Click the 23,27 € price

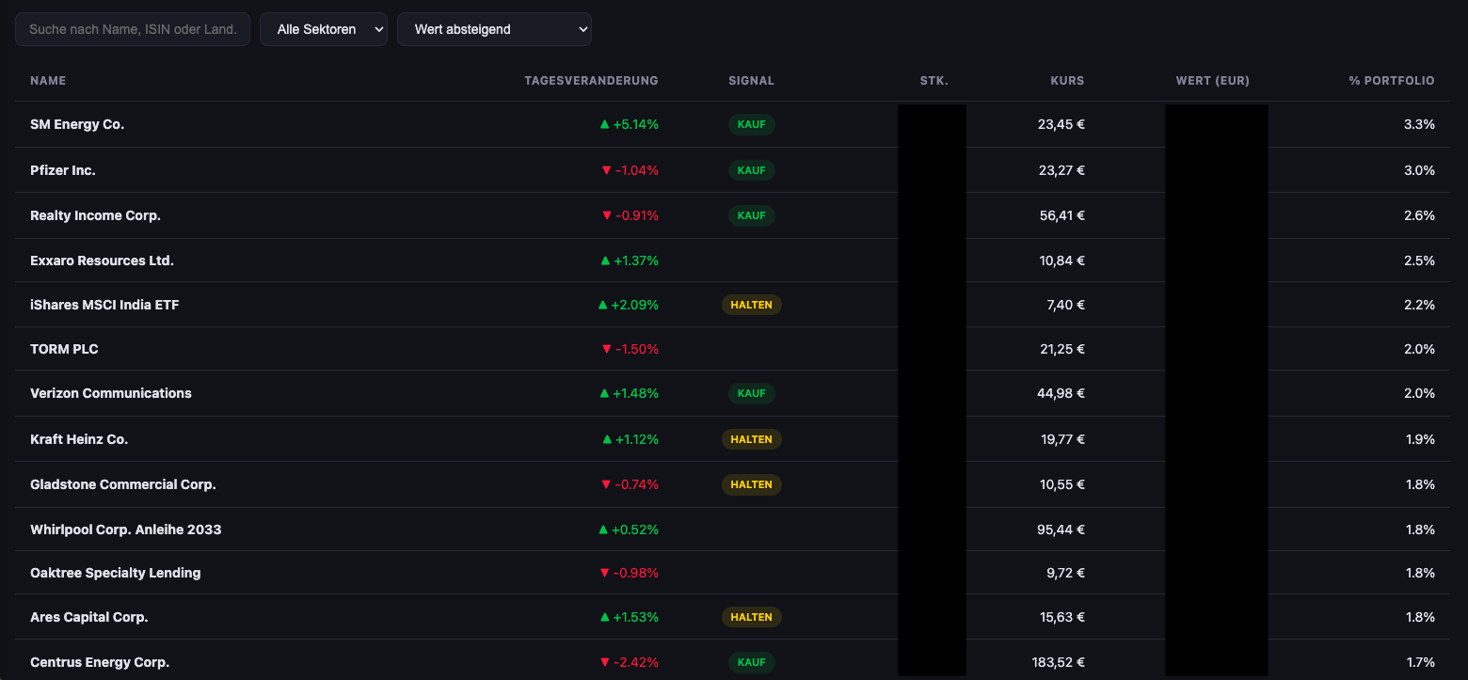click(x=1061, y=170)
